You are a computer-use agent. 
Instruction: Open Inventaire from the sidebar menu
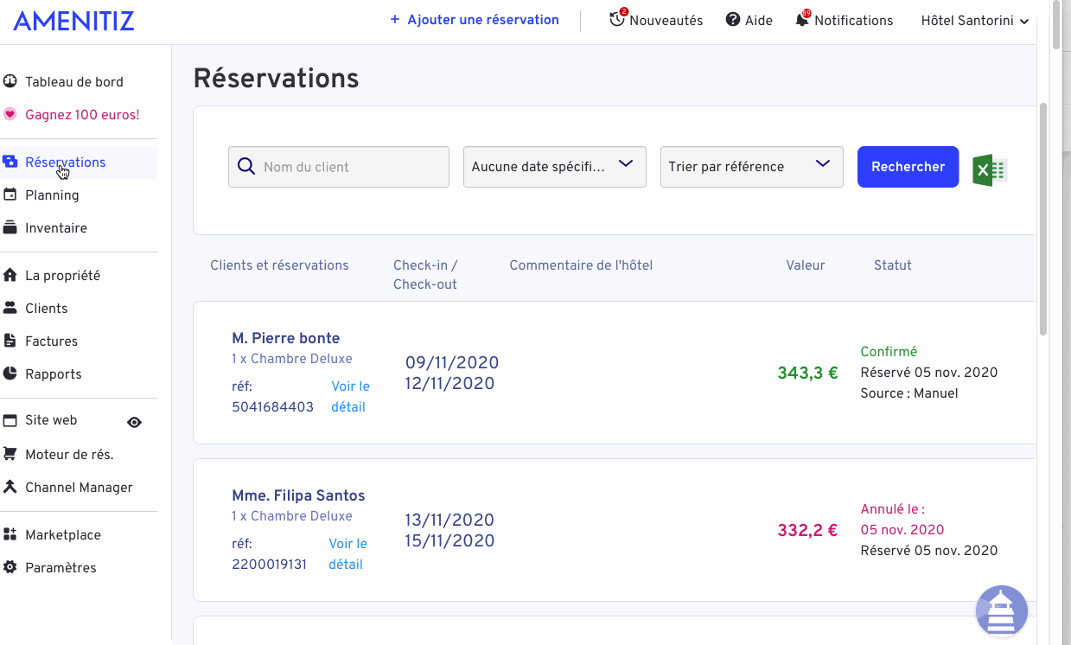coord(55,228)
